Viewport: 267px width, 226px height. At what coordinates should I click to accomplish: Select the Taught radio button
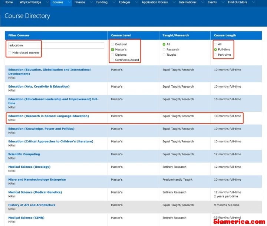pyautogui.click(x=164, y=55)
